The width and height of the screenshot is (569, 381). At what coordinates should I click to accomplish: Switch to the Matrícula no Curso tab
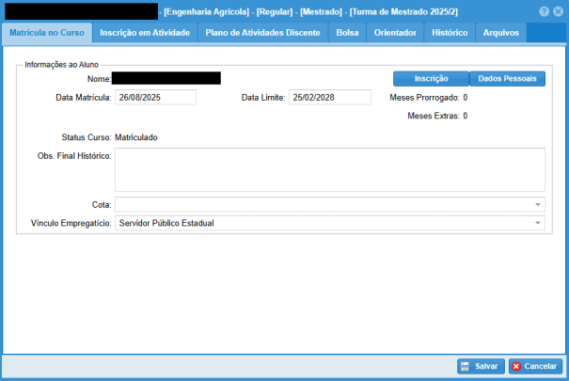pyautogui.click(x=47, y=33)
